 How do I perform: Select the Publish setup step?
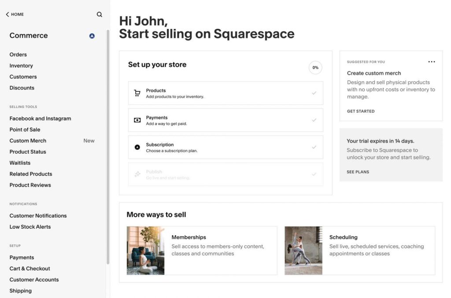tap(225, 174)
